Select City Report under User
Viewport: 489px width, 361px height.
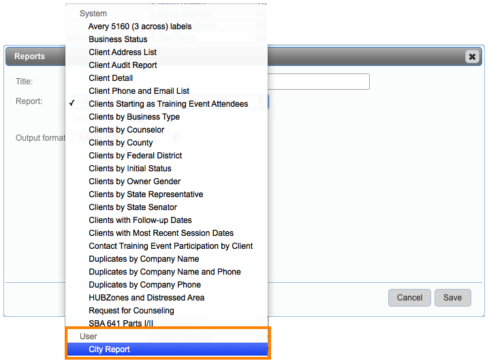pyautogui.click(x=109, y=349)
